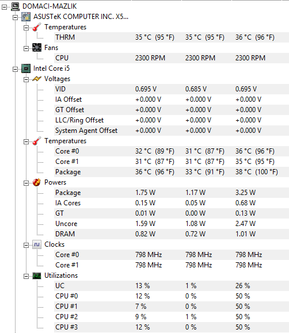Collapse the Clocks section

pyautogui.click(x=26, y=245)
